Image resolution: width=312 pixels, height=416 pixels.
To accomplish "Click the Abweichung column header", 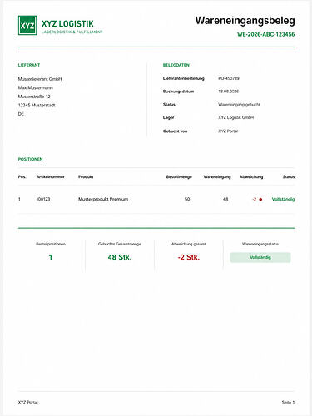I will [251, 177].
